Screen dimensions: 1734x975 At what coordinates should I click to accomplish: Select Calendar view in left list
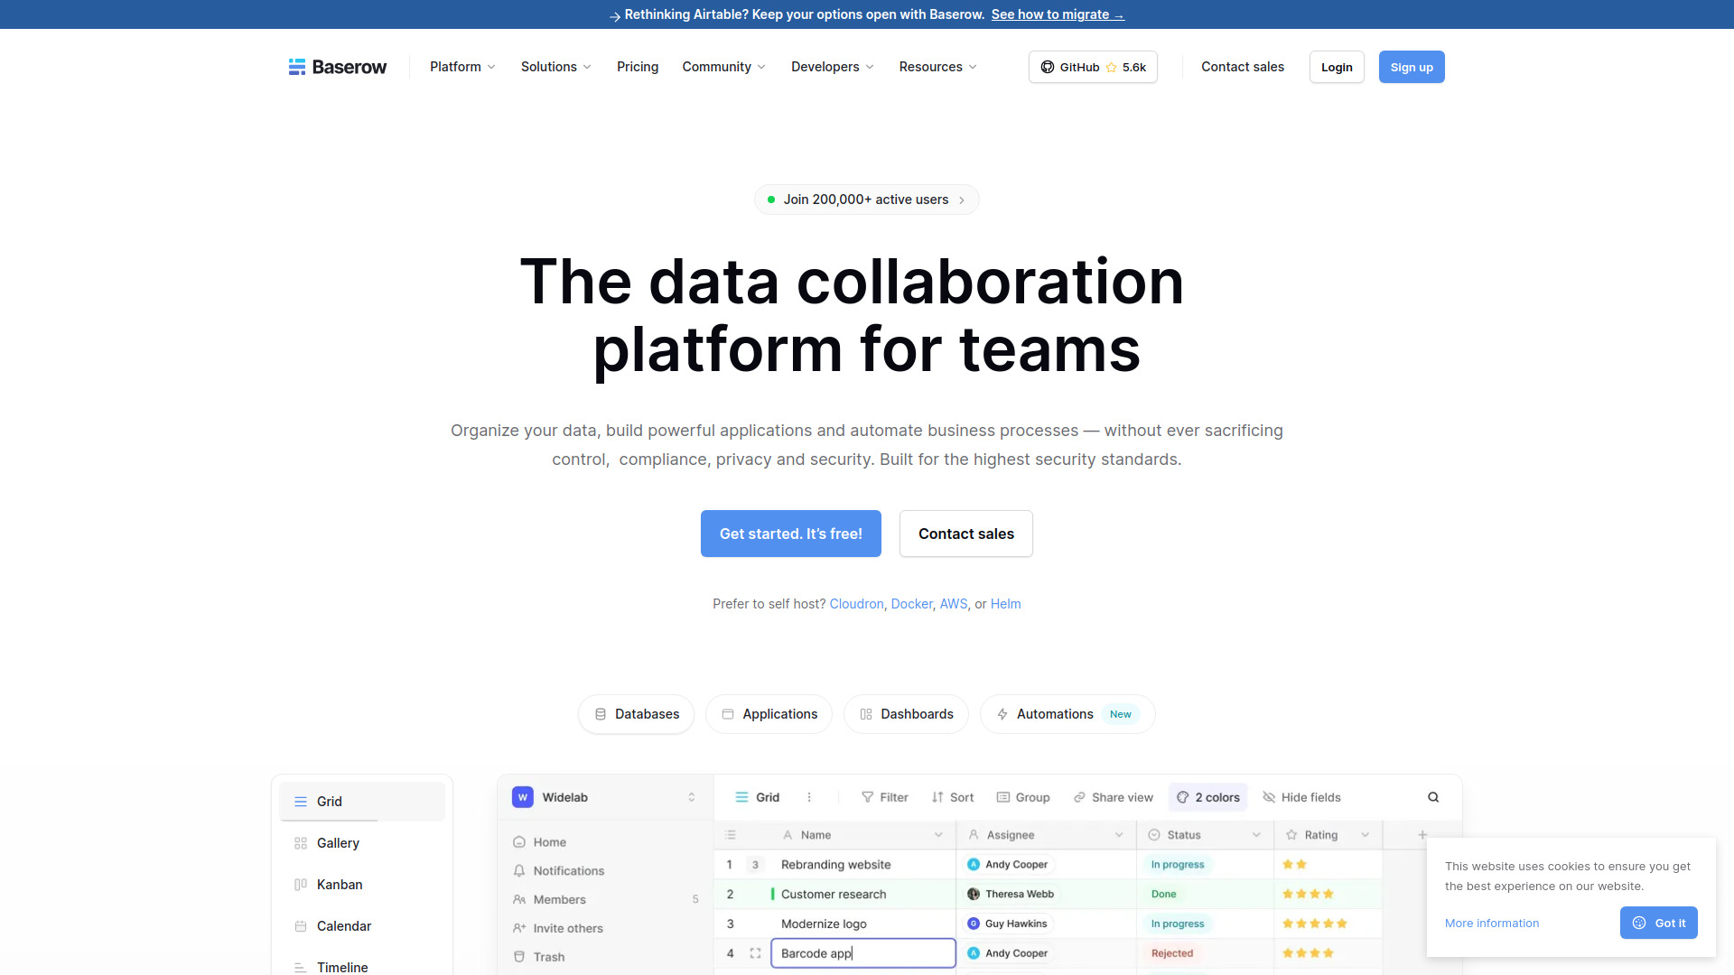coord(362,926)
